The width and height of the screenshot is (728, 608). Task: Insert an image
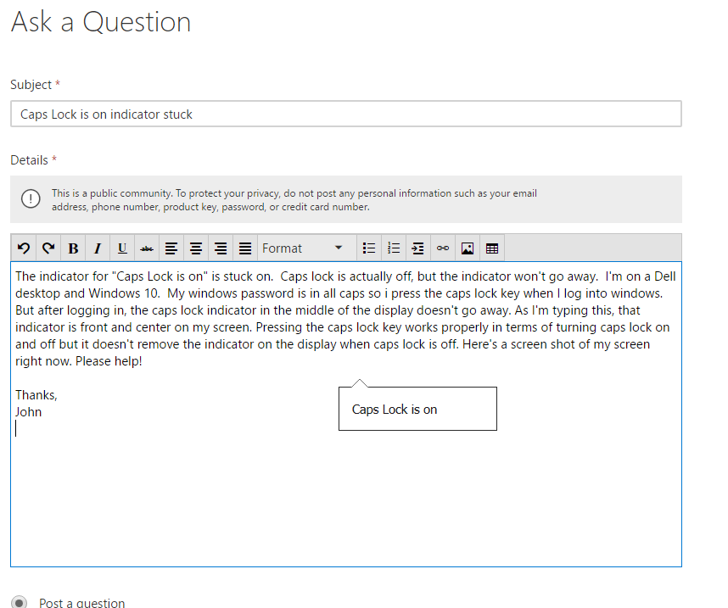click(x=468, y=248)
